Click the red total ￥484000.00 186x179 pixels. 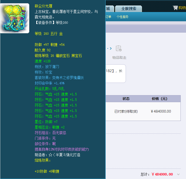click(x=162, y=174)
